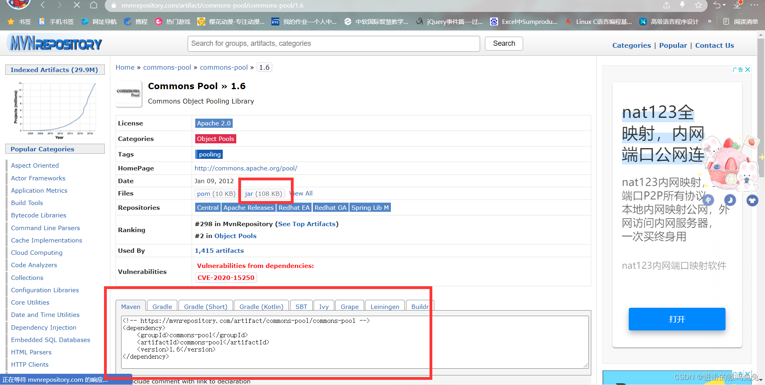Viewport: 765px width, 385px height.
Task: Open the 手机书签 bookmark
Action: [56, 21]
